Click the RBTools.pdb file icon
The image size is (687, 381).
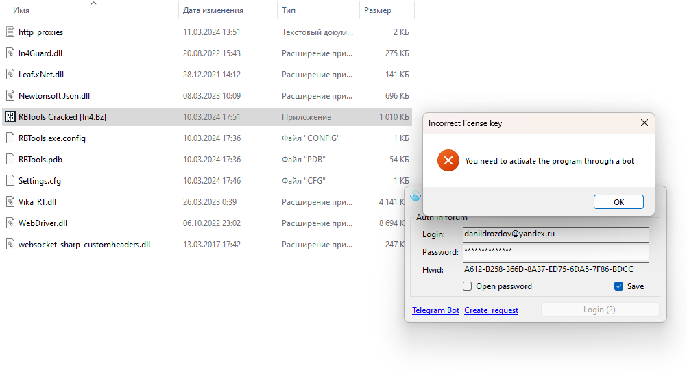[x=10, y=160]
